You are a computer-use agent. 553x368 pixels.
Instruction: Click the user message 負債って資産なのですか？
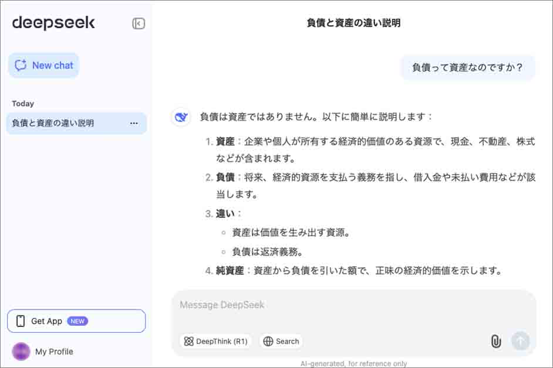click(x=467, y=67)
